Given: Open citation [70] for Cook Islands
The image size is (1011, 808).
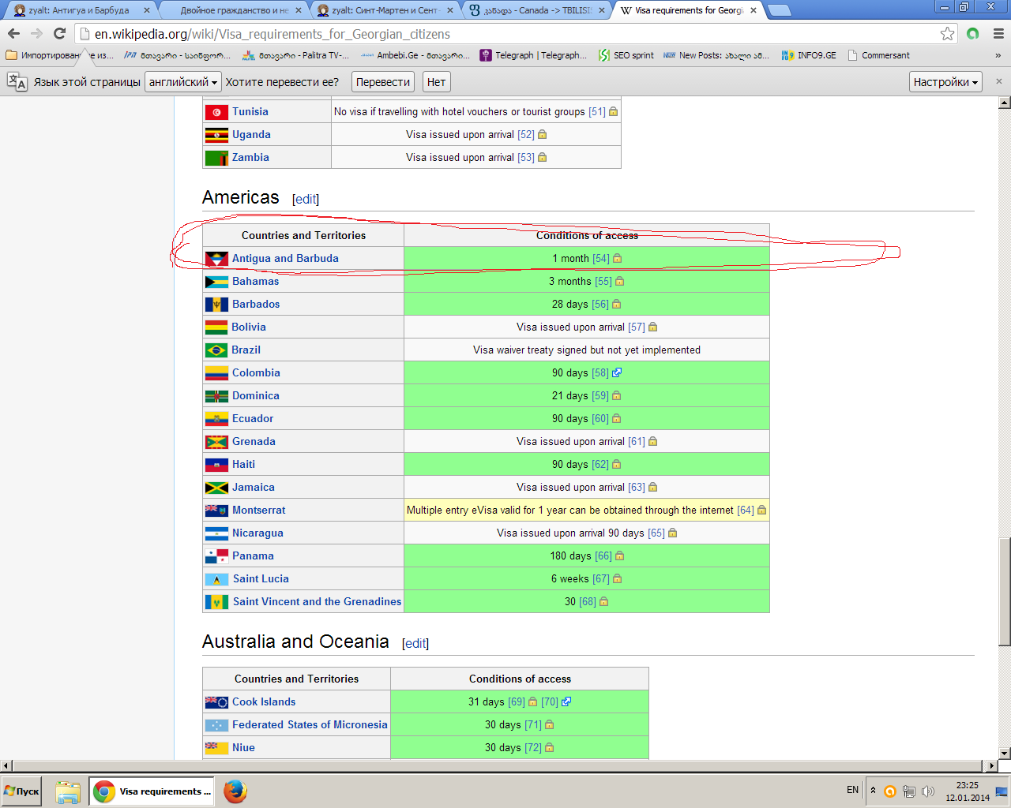Looking at the screenshot, I should pyautogui.click(x=550, y=702).
